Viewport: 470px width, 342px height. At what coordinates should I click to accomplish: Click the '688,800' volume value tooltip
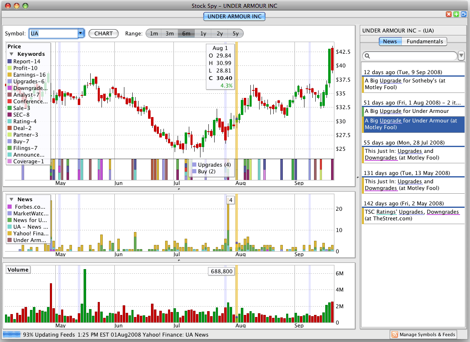222,272
